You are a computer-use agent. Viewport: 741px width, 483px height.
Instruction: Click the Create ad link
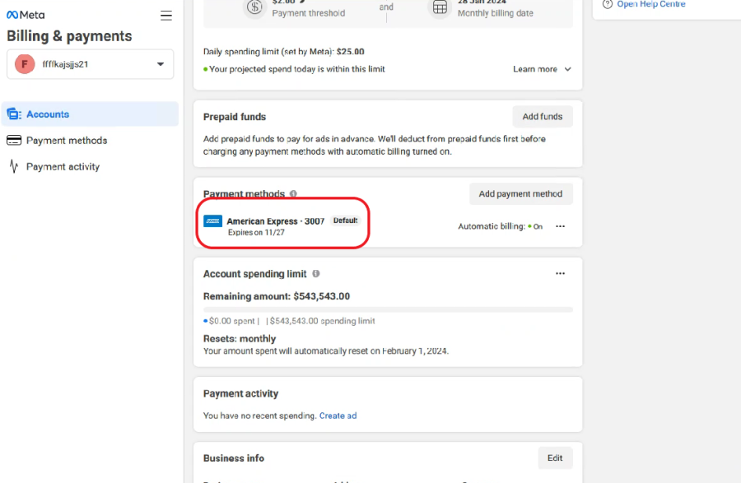tap(338, 416)
